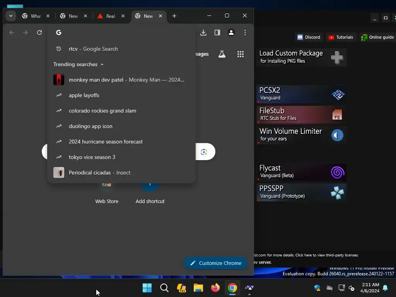The width and height of the screenshot is (396, 297).
Task: Click RTC launcher icon in taskbar
Action: (x=249, y=288)
